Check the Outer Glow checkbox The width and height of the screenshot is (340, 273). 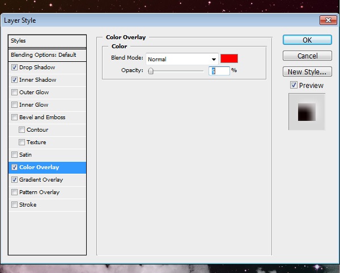14,93
